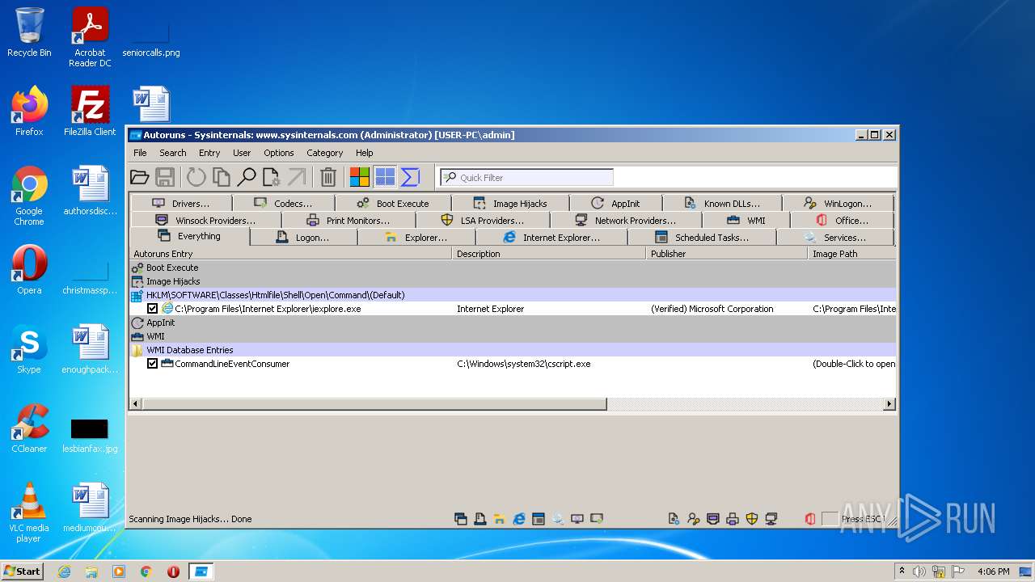
Task: Switch to the Explorer tab
Action: (416, 238)
